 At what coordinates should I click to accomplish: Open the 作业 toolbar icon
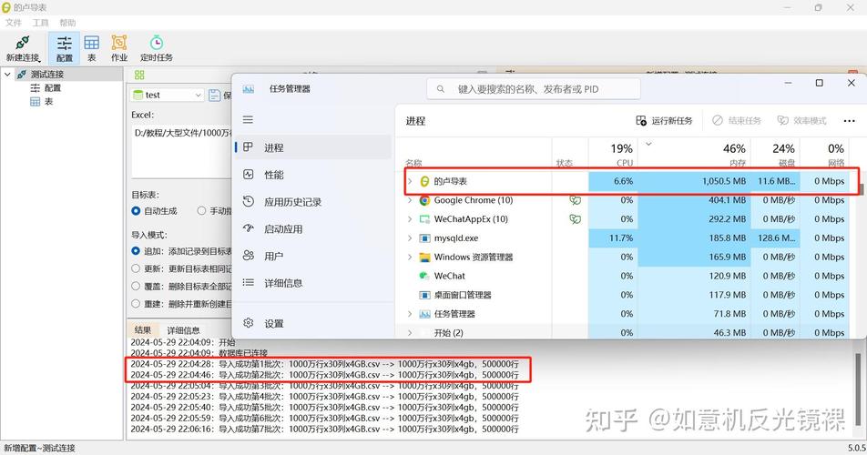[x=119, y=48]
